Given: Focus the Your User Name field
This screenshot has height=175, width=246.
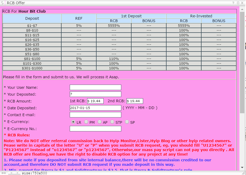Looking at the screenshot, I should coord(96,87).
